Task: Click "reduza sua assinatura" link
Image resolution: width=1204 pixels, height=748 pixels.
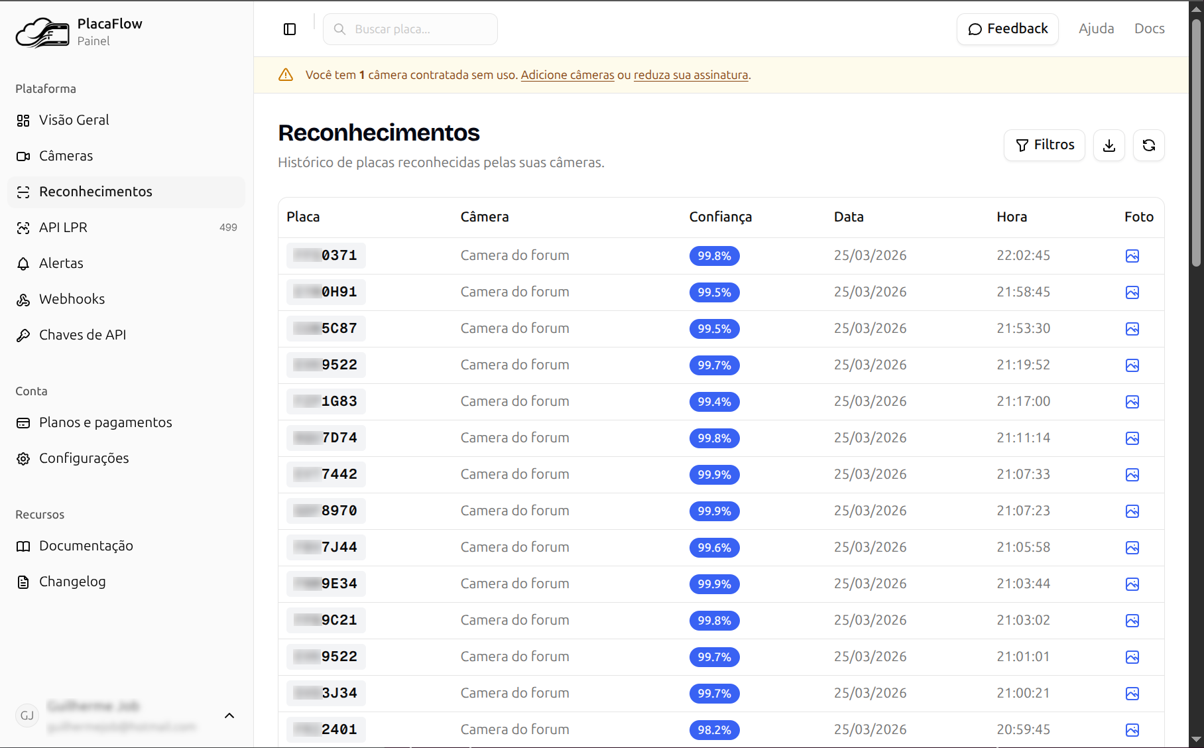Action: (690, 75)
